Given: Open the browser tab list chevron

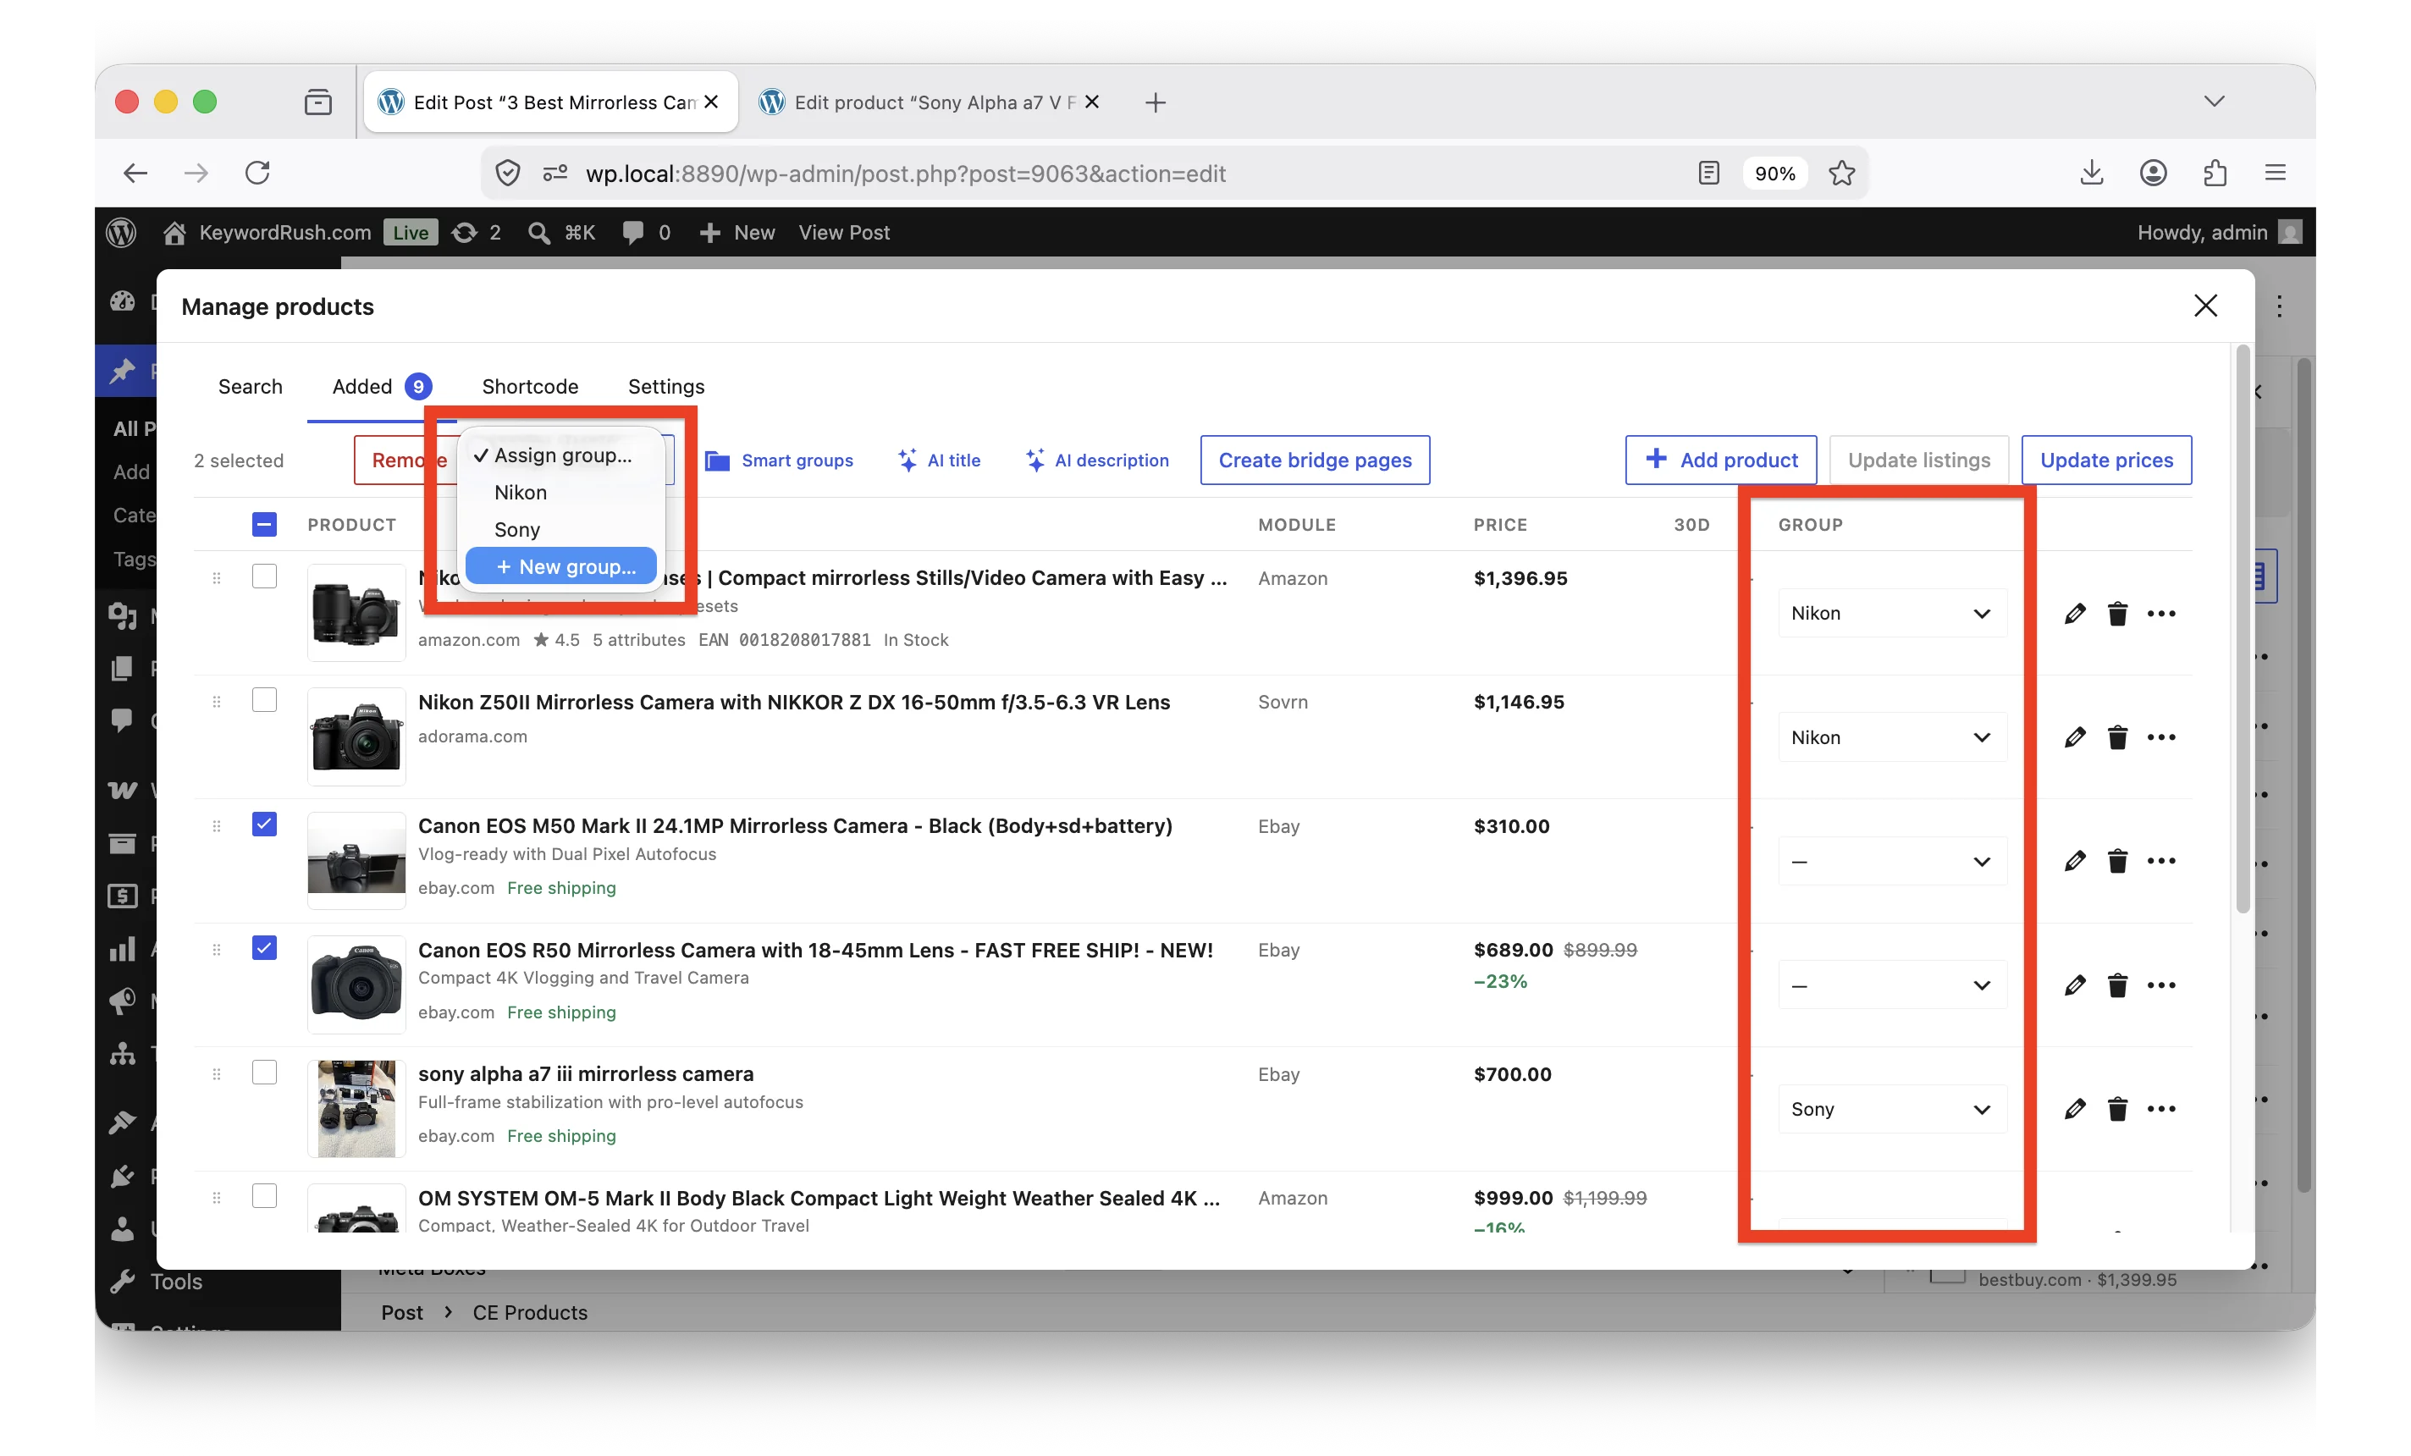Looking at the screenshot, I should [x=2214, y=101].
